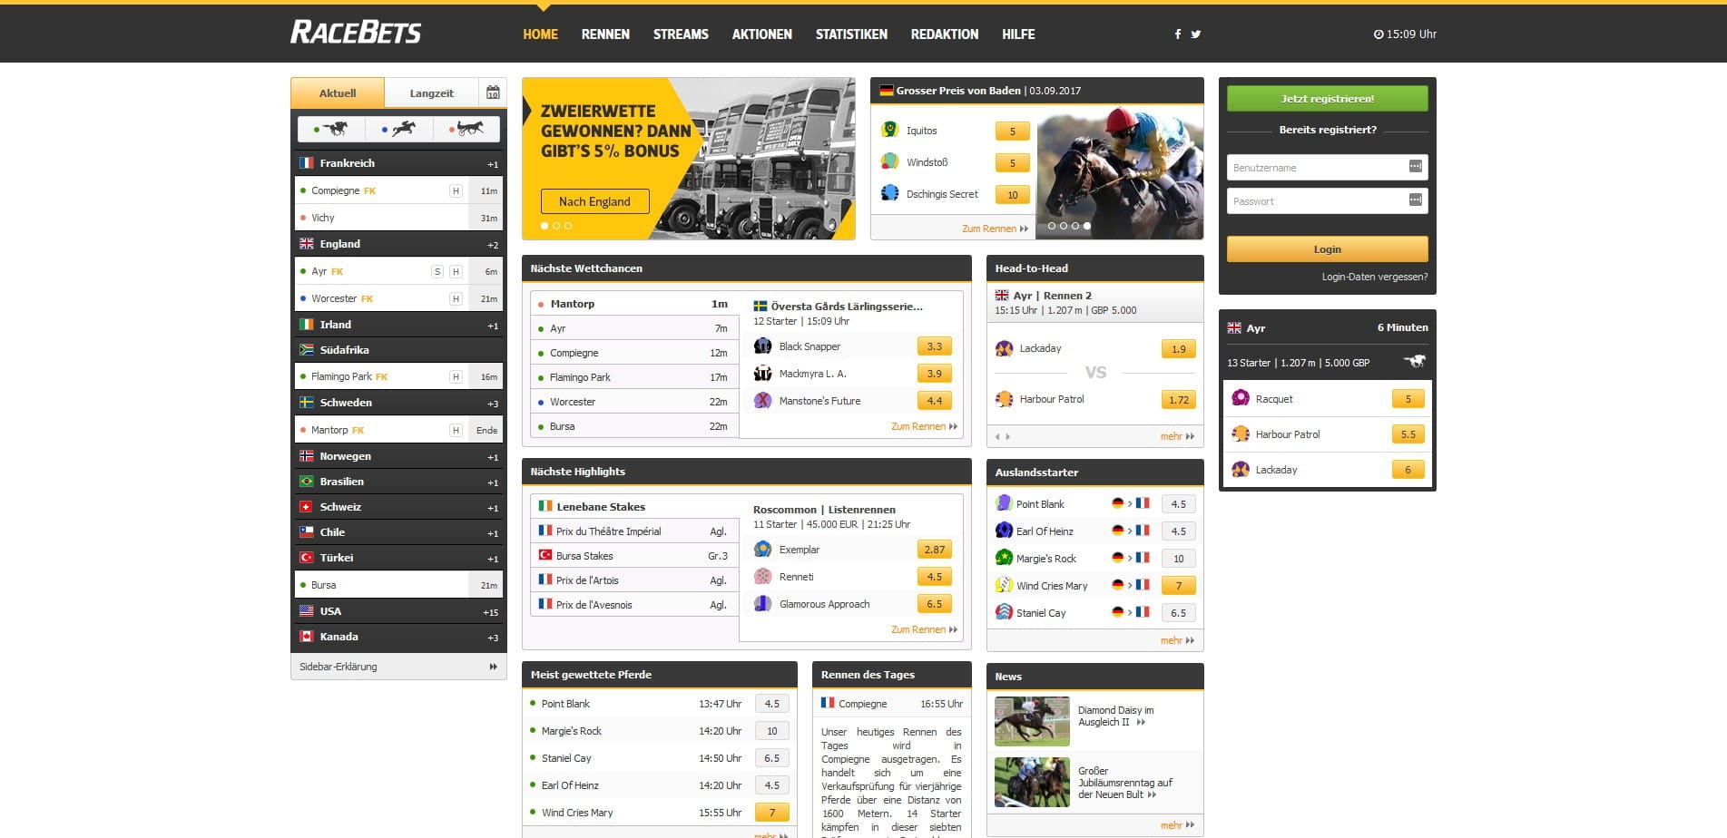The height and width of the screenshot is (838, 1727).
Task: Open the calendar icon beside Langzeit tab
Action: tap(493, 93)
